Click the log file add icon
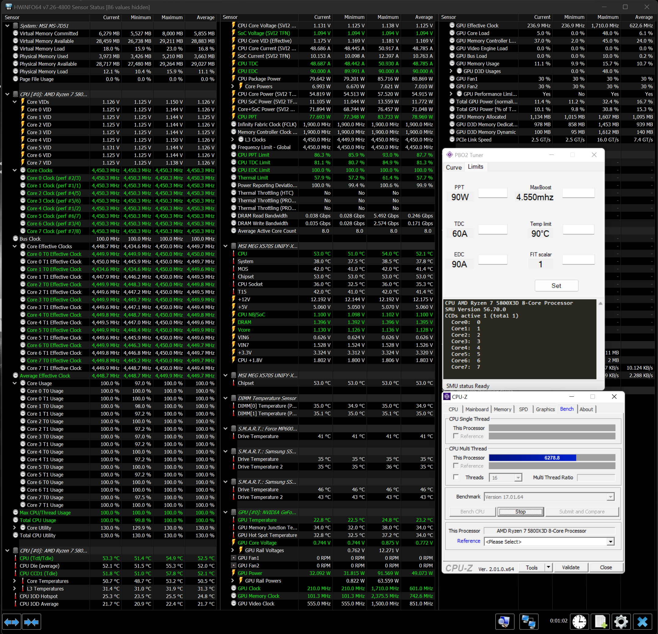658x634 pixels. coord(600,622)
